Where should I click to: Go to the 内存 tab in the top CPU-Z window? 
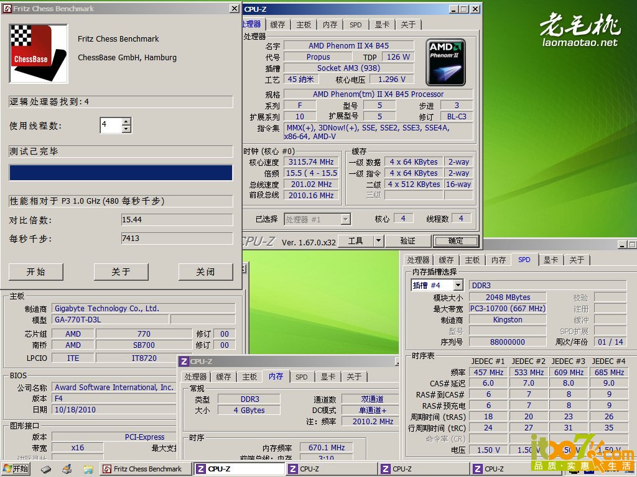[330, 25]
